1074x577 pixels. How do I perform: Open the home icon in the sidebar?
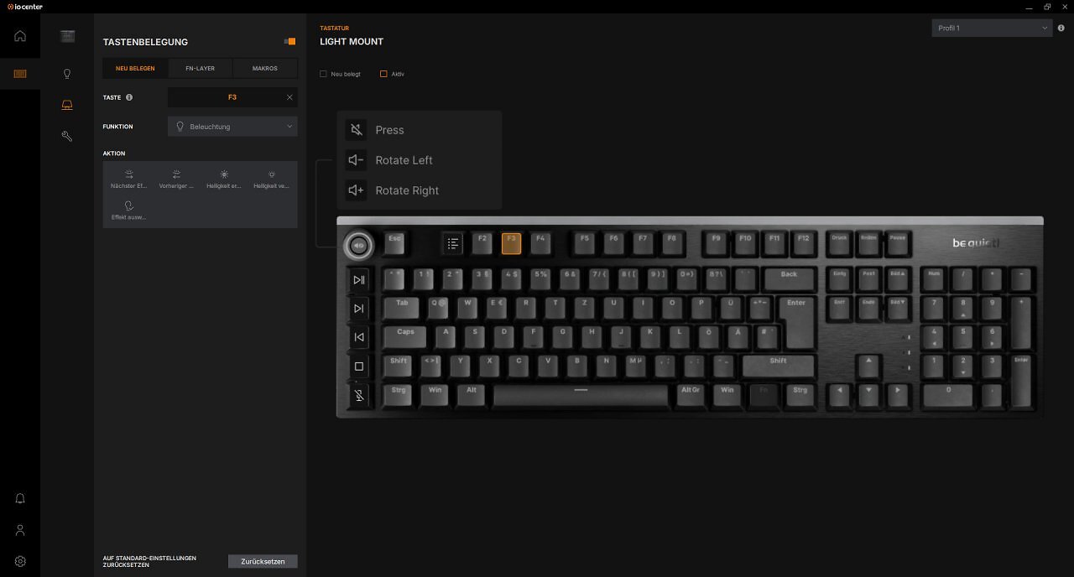click(20, 35)
